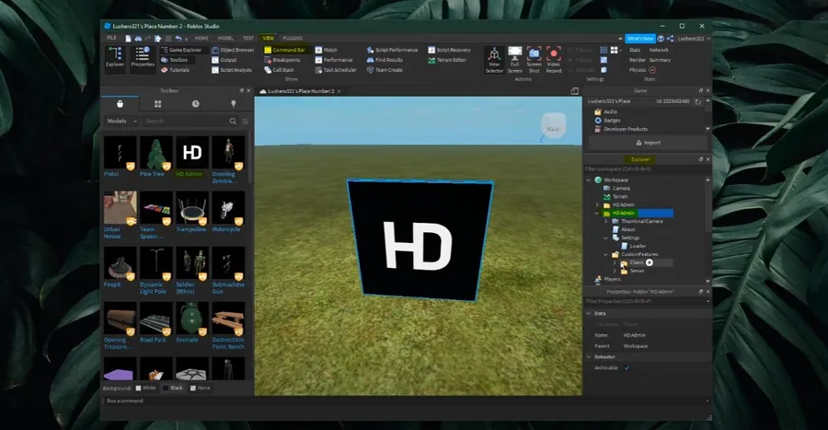Click the undo arrow in quick access bar
828x430 pixels.
pos(178,38)
